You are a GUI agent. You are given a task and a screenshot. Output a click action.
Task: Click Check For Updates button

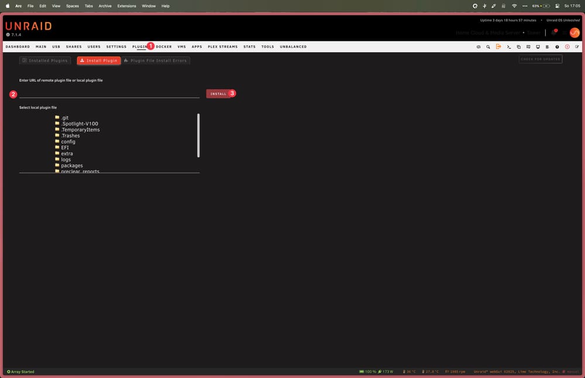541,59
